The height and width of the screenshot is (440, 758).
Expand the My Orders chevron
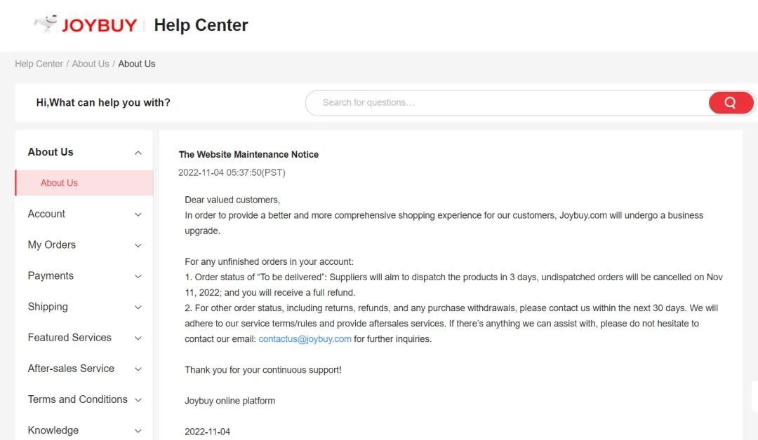point(138,245)
